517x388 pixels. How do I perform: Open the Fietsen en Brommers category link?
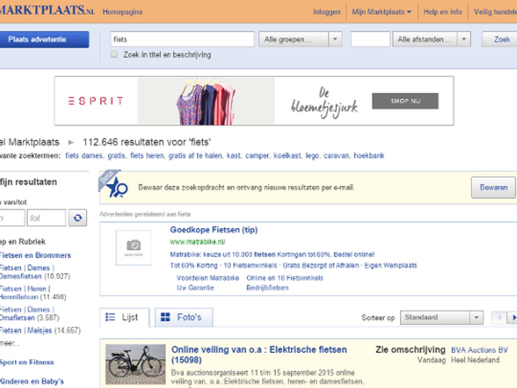[x=35, y=255]
